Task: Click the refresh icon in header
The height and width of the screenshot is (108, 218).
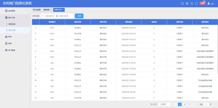Action: click(x=192, y=4)
